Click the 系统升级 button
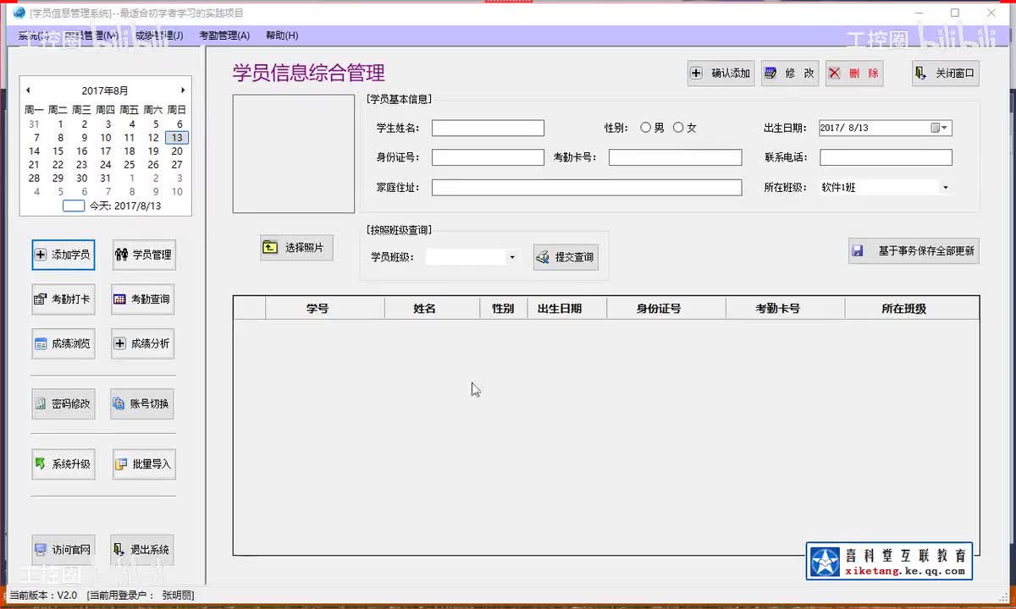Screen dimensions: 1016x609 coord(63,464)
